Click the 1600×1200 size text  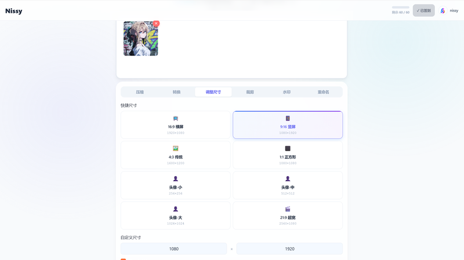pyautogui.click(x=176, y=163)
